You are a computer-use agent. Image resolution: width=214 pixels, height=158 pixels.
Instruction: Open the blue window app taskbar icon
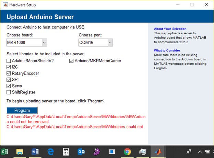coord(112,152)
